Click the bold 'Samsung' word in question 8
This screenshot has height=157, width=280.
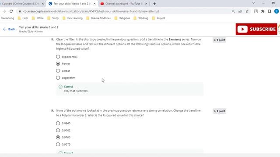[175, 39]
